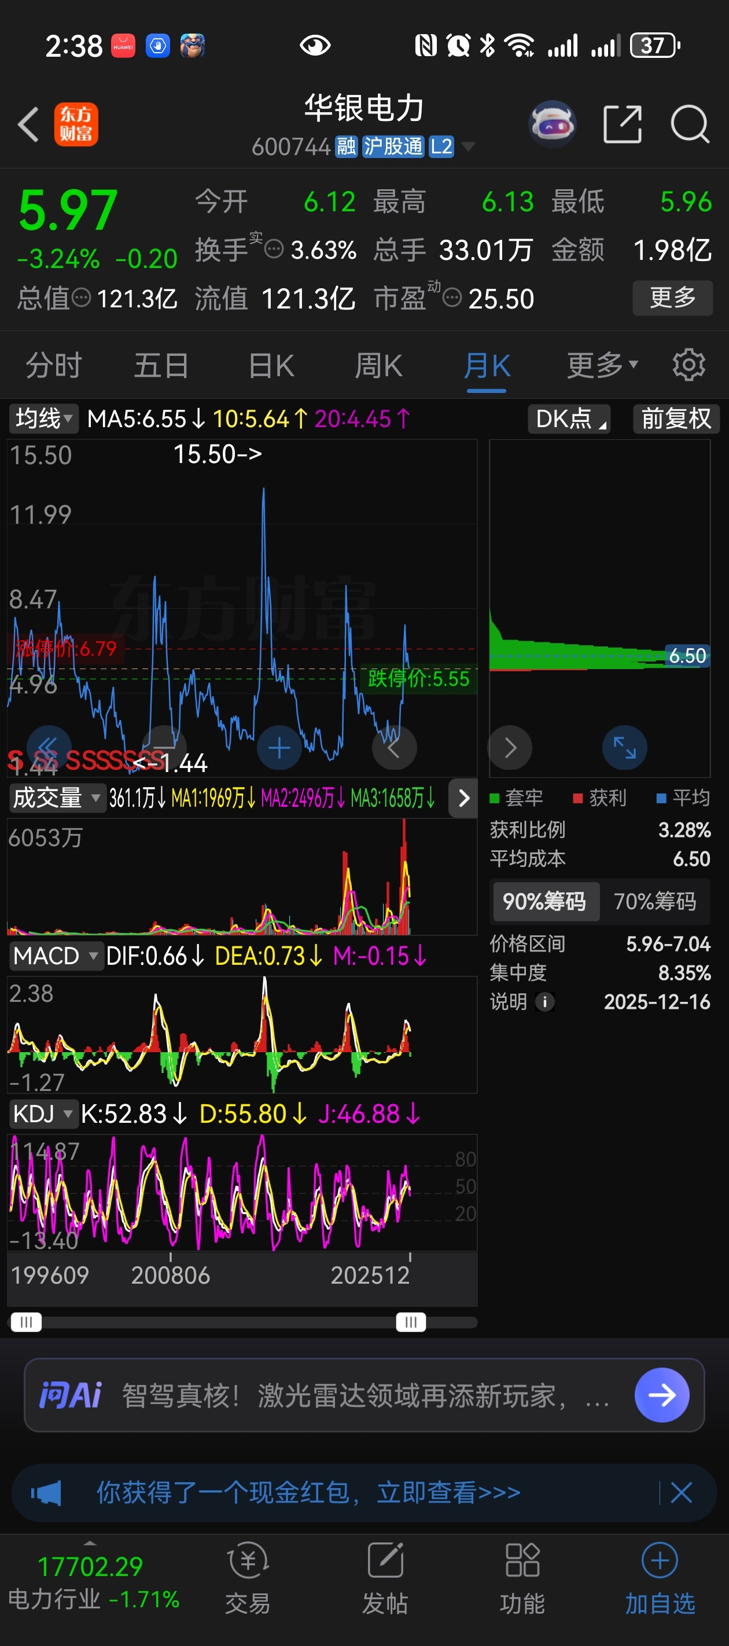Screen dimensions: 729x1646
Task: Tap info icon beside 总值 market cap
Action: click(x=81, y=297)
